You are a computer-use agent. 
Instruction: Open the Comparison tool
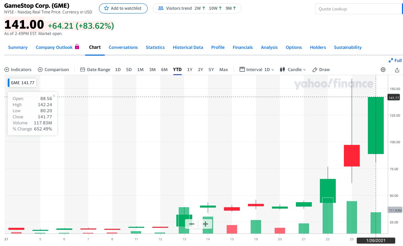point(53,70)
